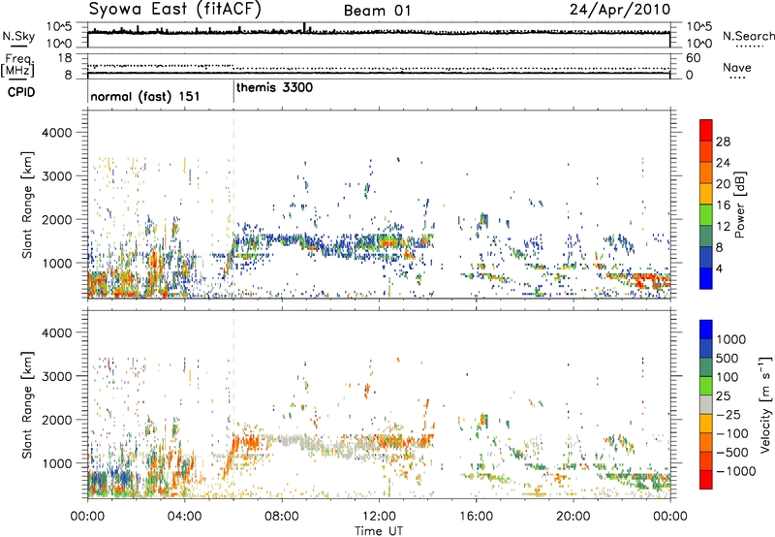This screenshot has width=775, height=537.
Task: Click the 'Time UT' axis title
Action: coord(379,531)
